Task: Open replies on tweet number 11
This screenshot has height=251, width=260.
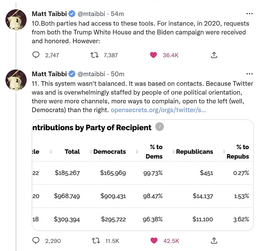Action: (x=36, y=241)
